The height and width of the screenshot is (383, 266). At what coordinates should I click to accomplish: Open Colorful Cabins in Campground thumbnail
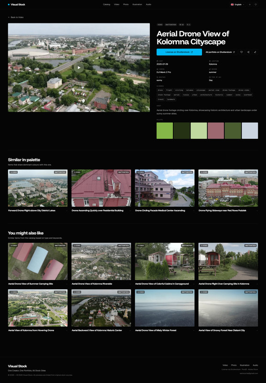point(165,261)
